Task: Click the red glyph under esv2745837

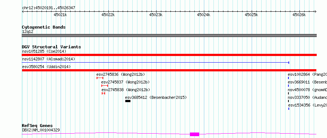Action: (x=105, y=86)
